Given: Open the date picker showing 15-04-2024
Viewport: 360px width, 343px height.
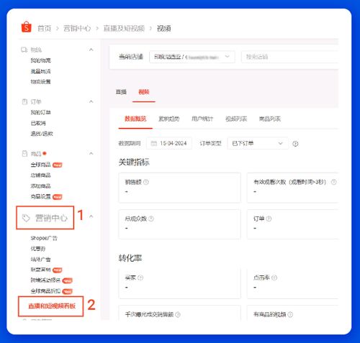Looking at the screenshot, I should pyautogui.click(x=169, y=143).
